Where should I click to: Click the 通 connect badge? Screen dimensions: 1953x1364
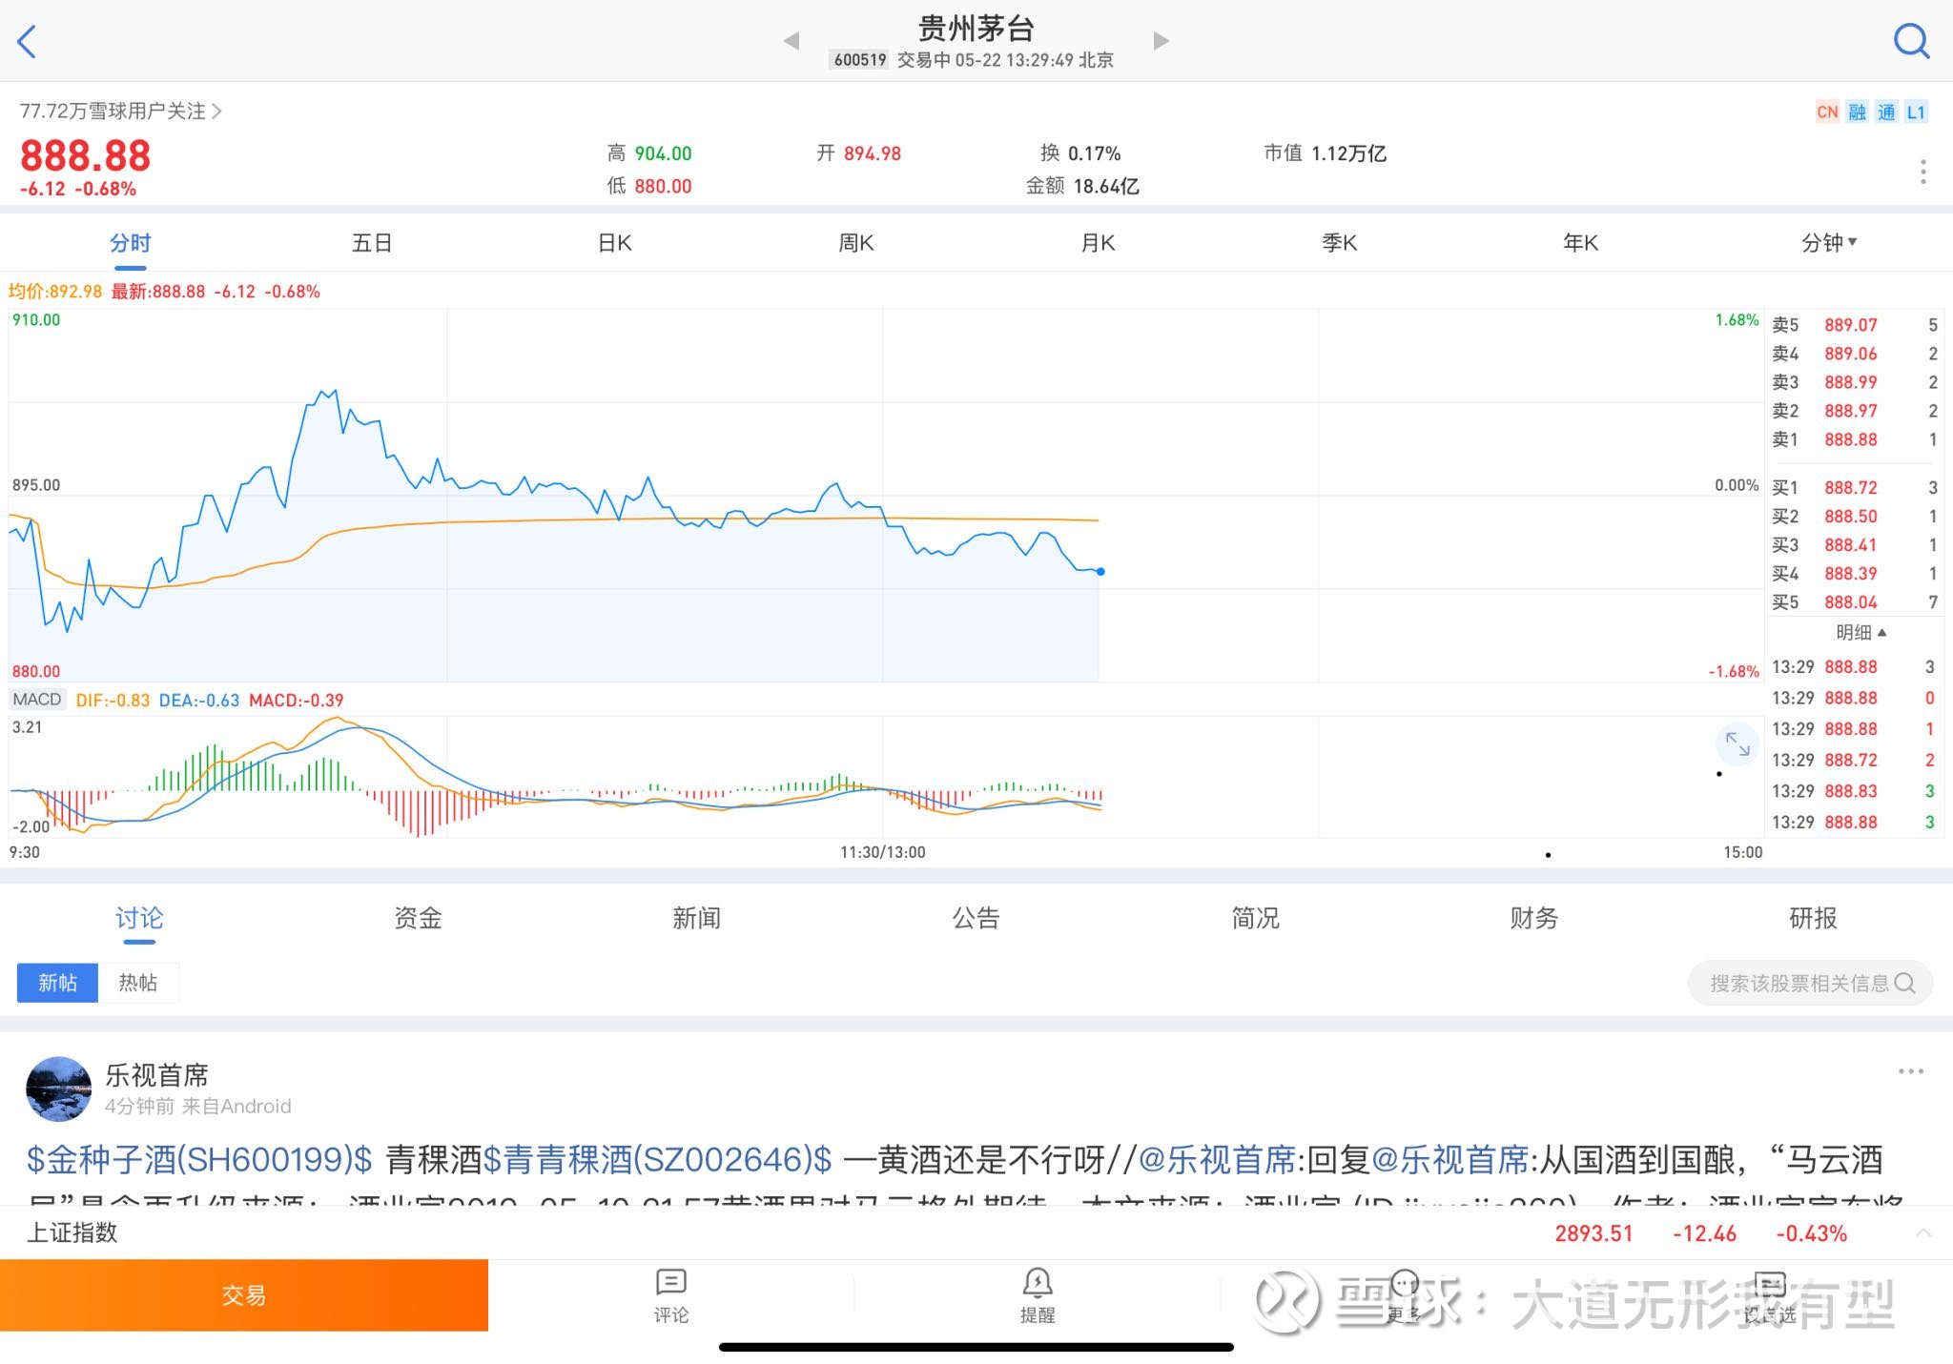1886,112
